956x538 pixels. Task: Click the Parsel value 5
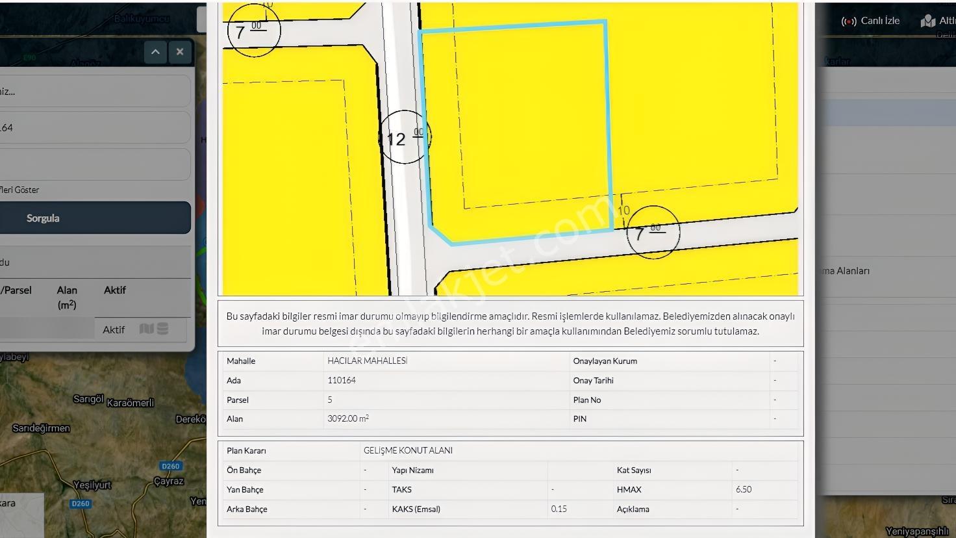[330, 400]
